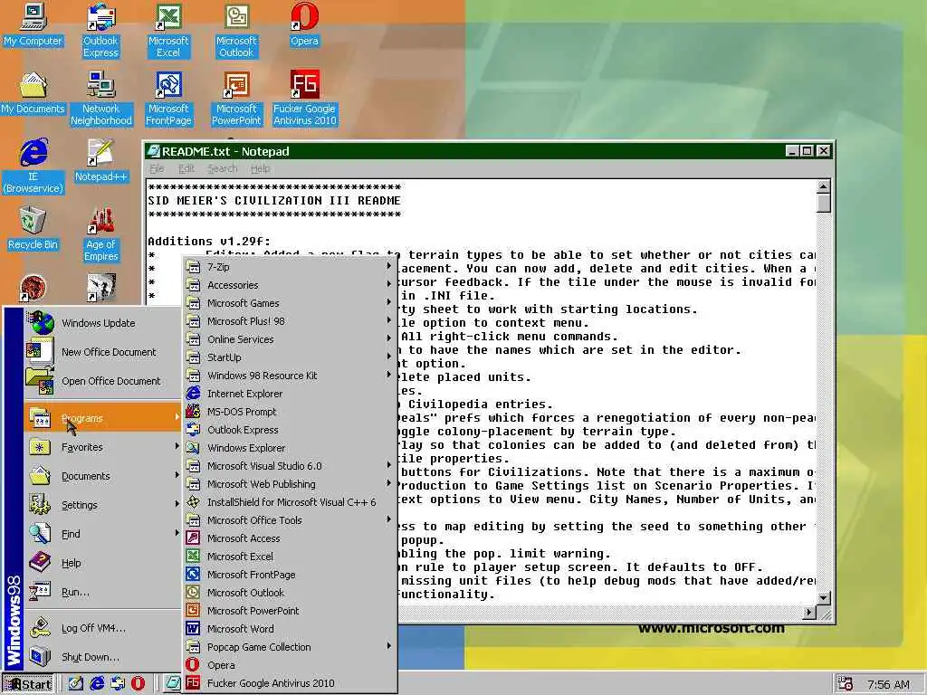Expand the Microsoft Plus! 98 group
Viewport: 927px width, 695px height.
289,321
